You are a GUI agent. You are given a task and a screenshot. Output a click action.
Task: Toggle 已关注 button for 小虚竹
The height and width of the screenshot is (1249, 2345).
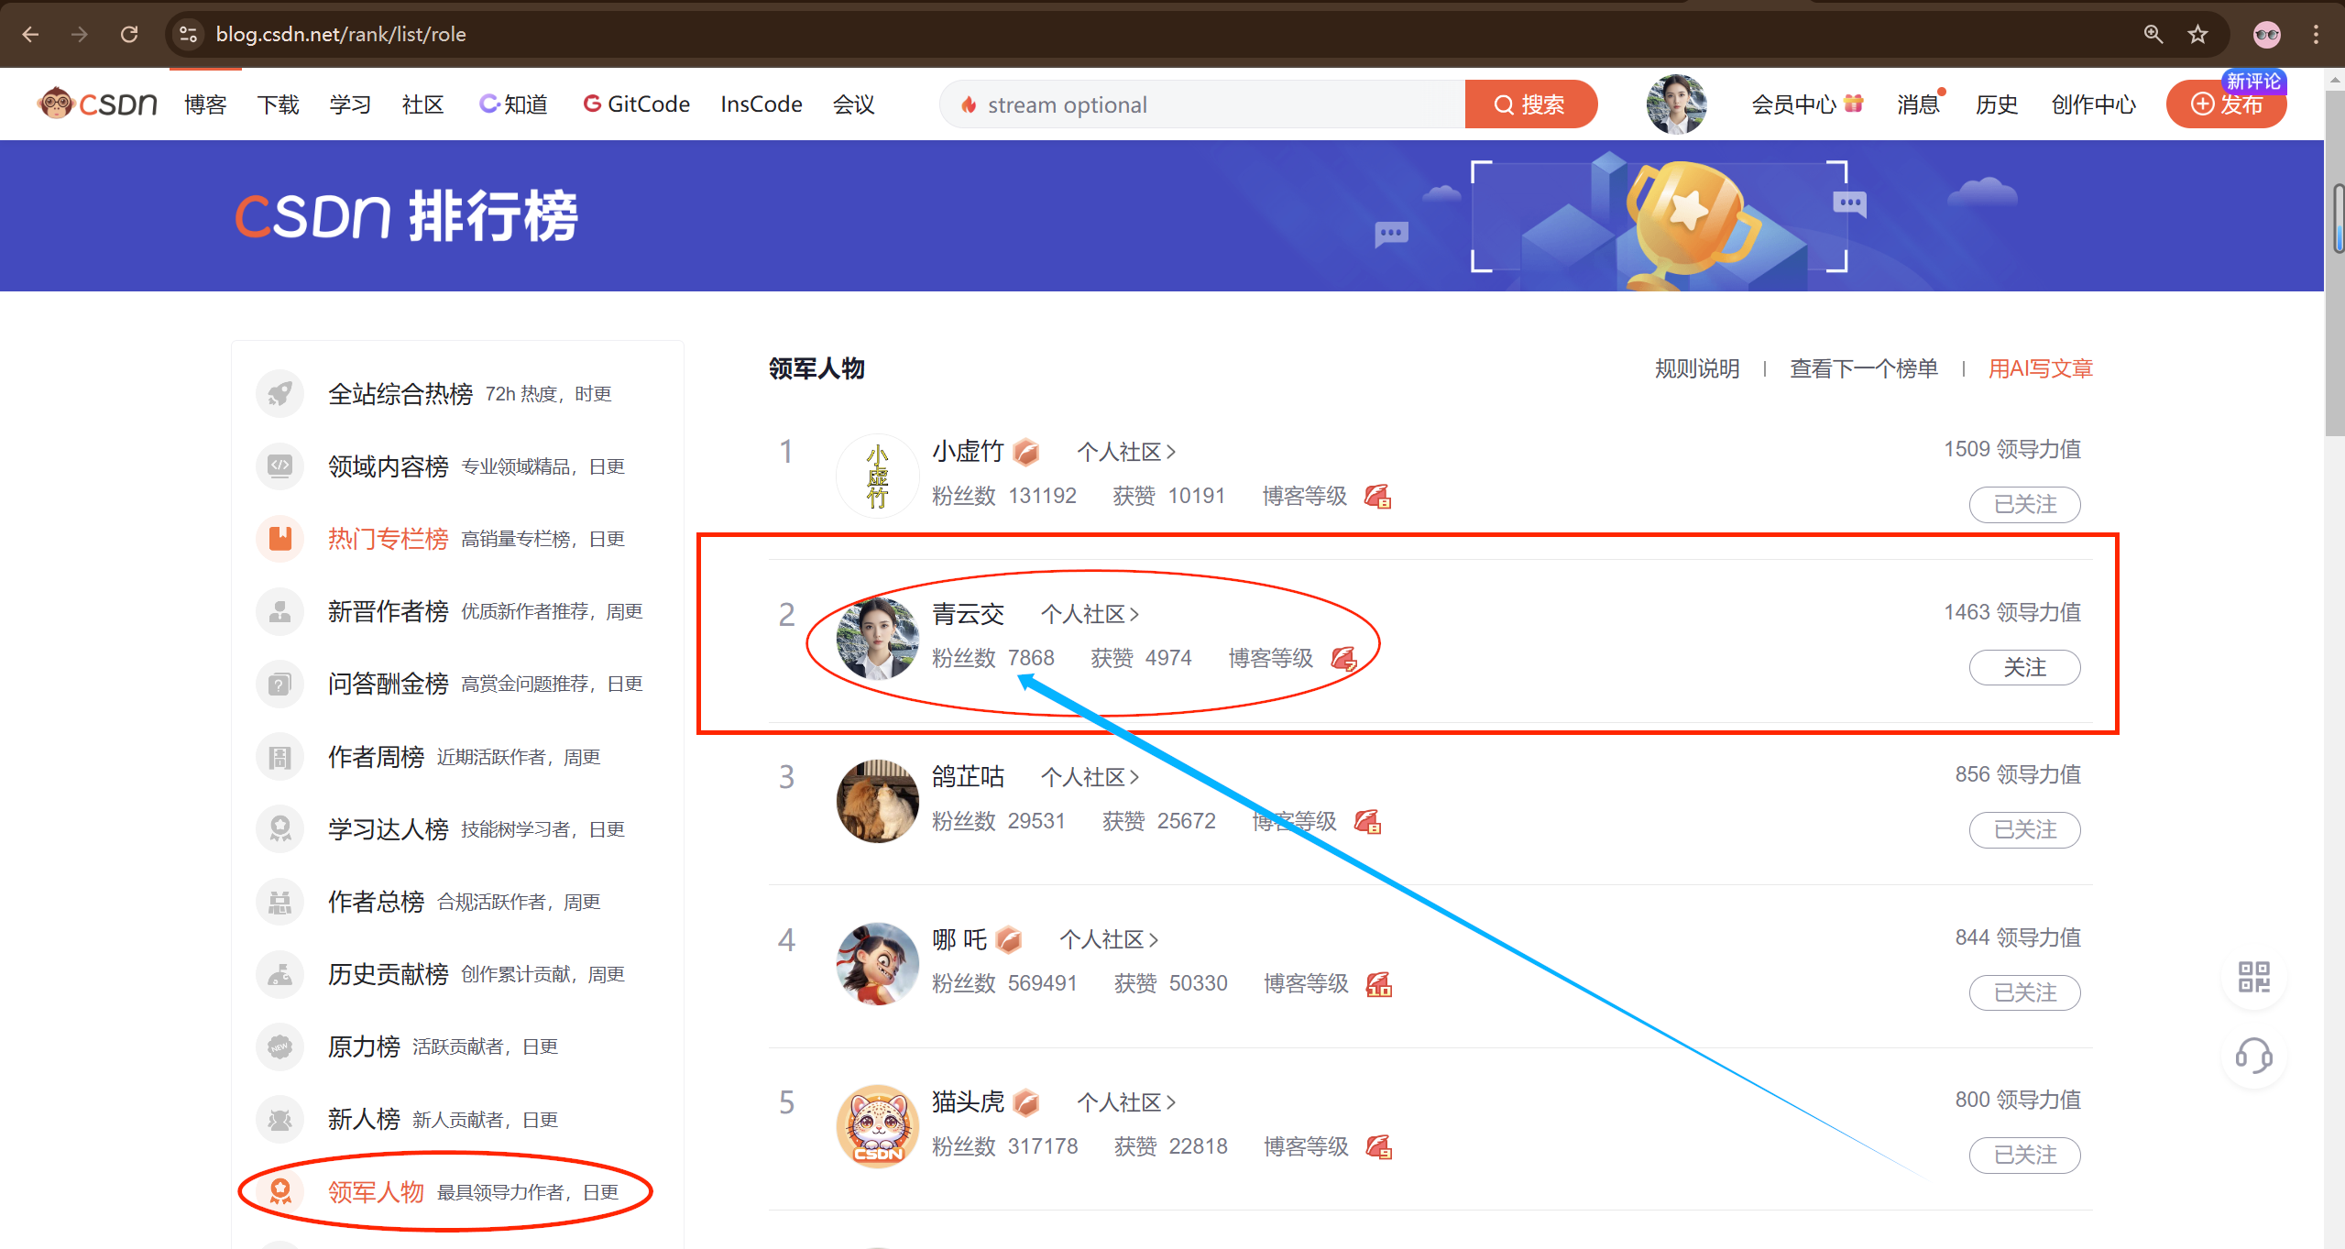point(2025,505)
